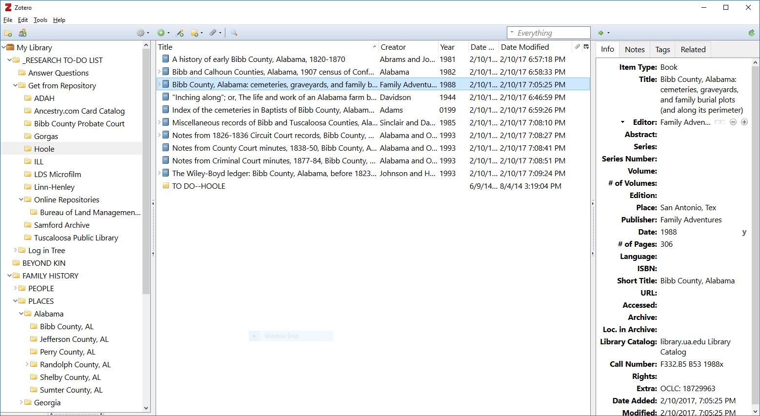
Task: Click Add Item by Identifier wand
Action: click(x=180, y=33)
